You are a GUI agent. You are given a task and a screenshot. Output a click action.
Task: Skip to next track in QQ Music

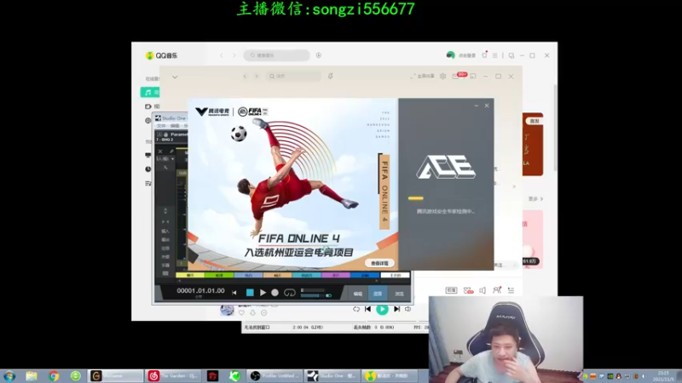396,309
